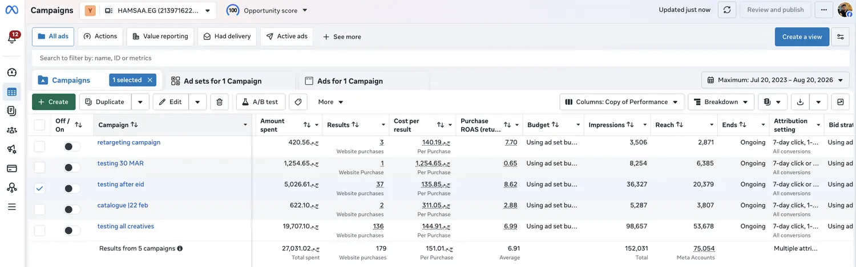Viewport: 856px width, 267px height.
Task: Open the Edit options dropdown arrow
Action: [197, 102]
